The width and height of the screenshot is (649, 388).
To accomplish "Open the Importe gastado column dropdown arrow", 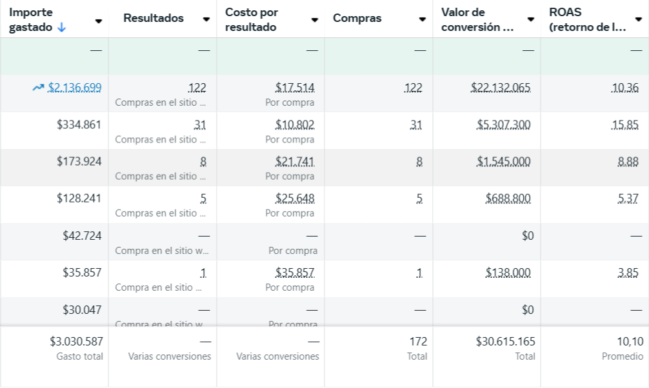I will click(x=99, y=21).
